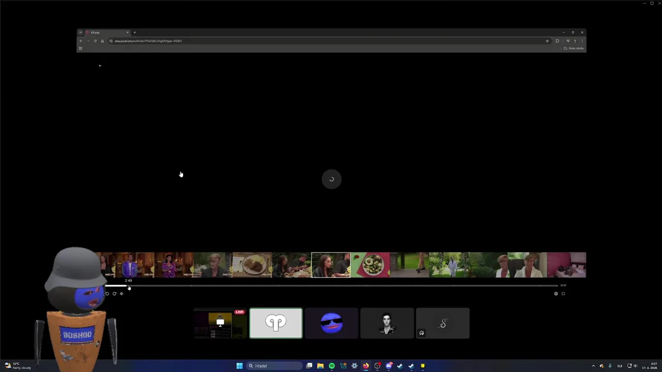
Task: Select preview thumbnail of person in white coat
Action: pyautogui.click(x=449, y=265)
